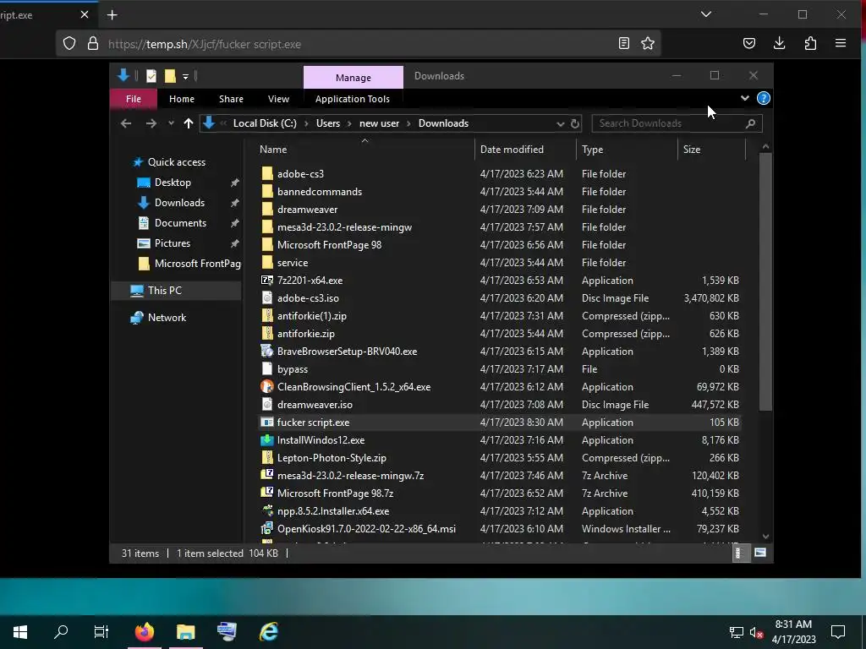Select the dreamweaver.iso file
This screenshot has height=649, width=866.
pos(315,405)
